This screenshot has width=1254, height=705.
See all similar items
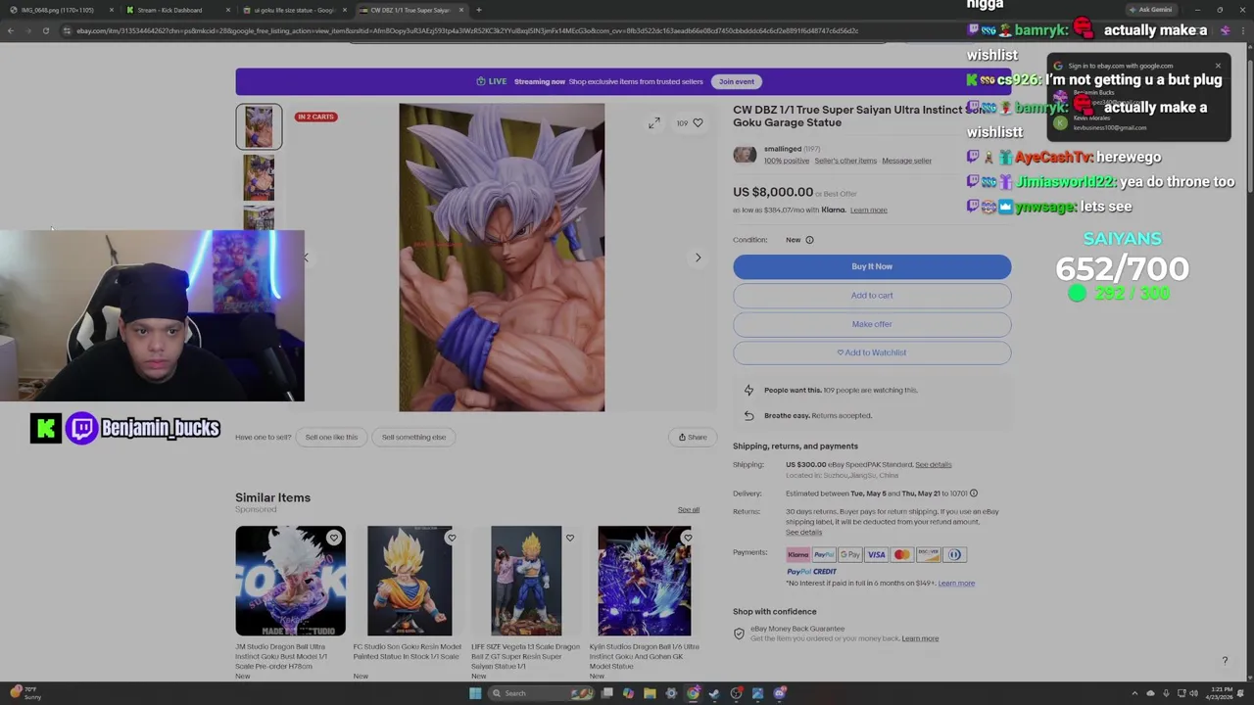tap(689, 510)
